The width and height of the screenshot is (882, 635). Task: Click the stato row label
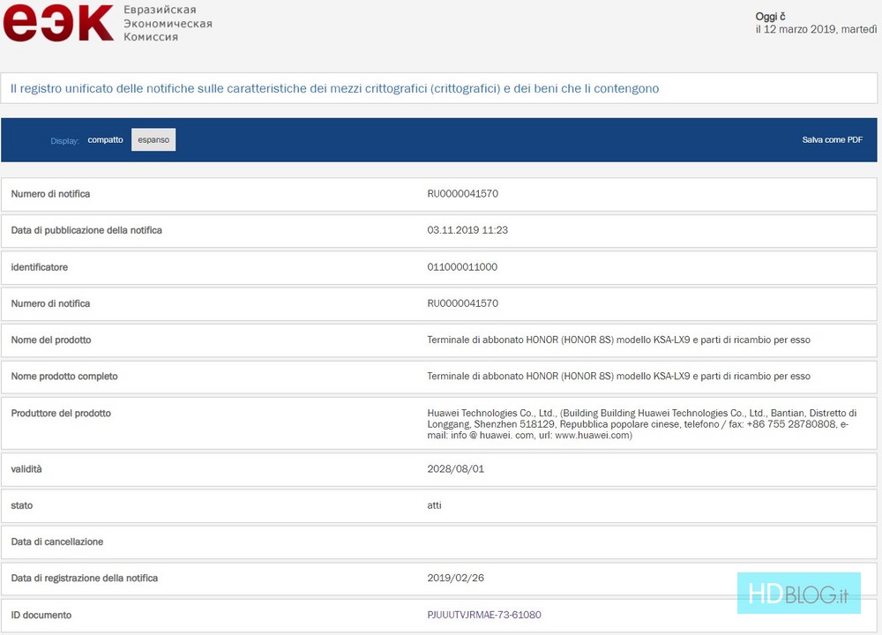[22, 505]
